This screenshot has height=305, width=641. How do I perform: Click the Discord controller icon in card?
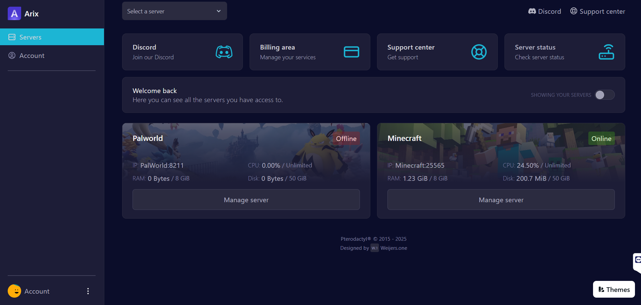pyautogui.click(x=224, y=52)
